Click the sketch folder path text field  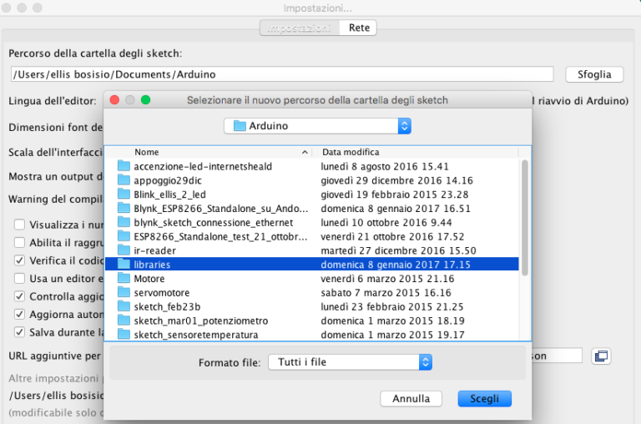point(280,74)
